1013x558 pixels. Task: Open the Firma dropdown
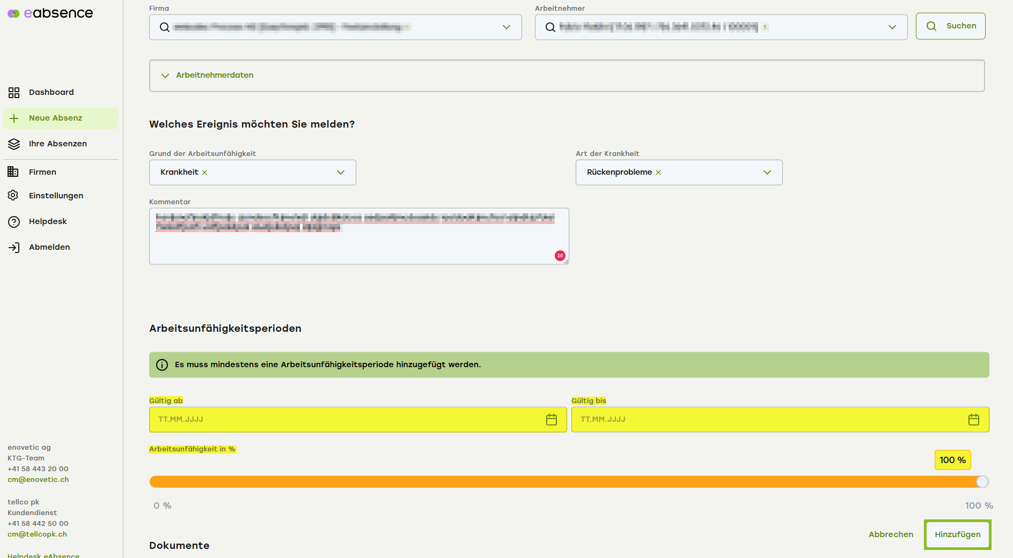coord(506,27)
